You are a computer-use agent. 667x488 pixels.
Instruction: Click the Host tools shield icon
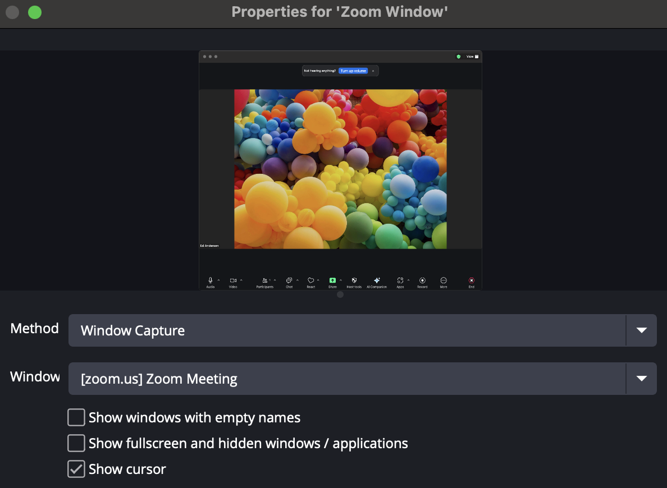point(354,280)
